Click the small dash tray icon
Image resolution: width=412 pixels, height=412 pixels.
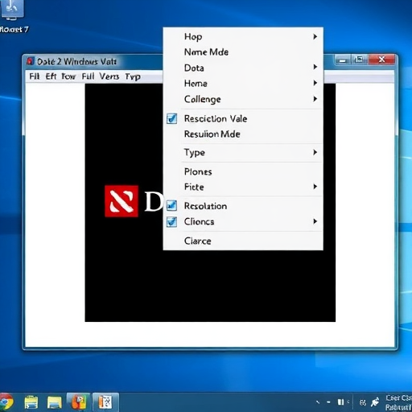[x=328, y=402]
